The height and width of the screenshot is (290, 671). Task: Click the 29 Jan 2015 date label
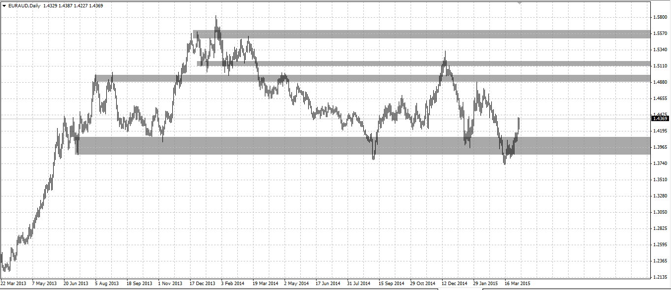point(486,284)
